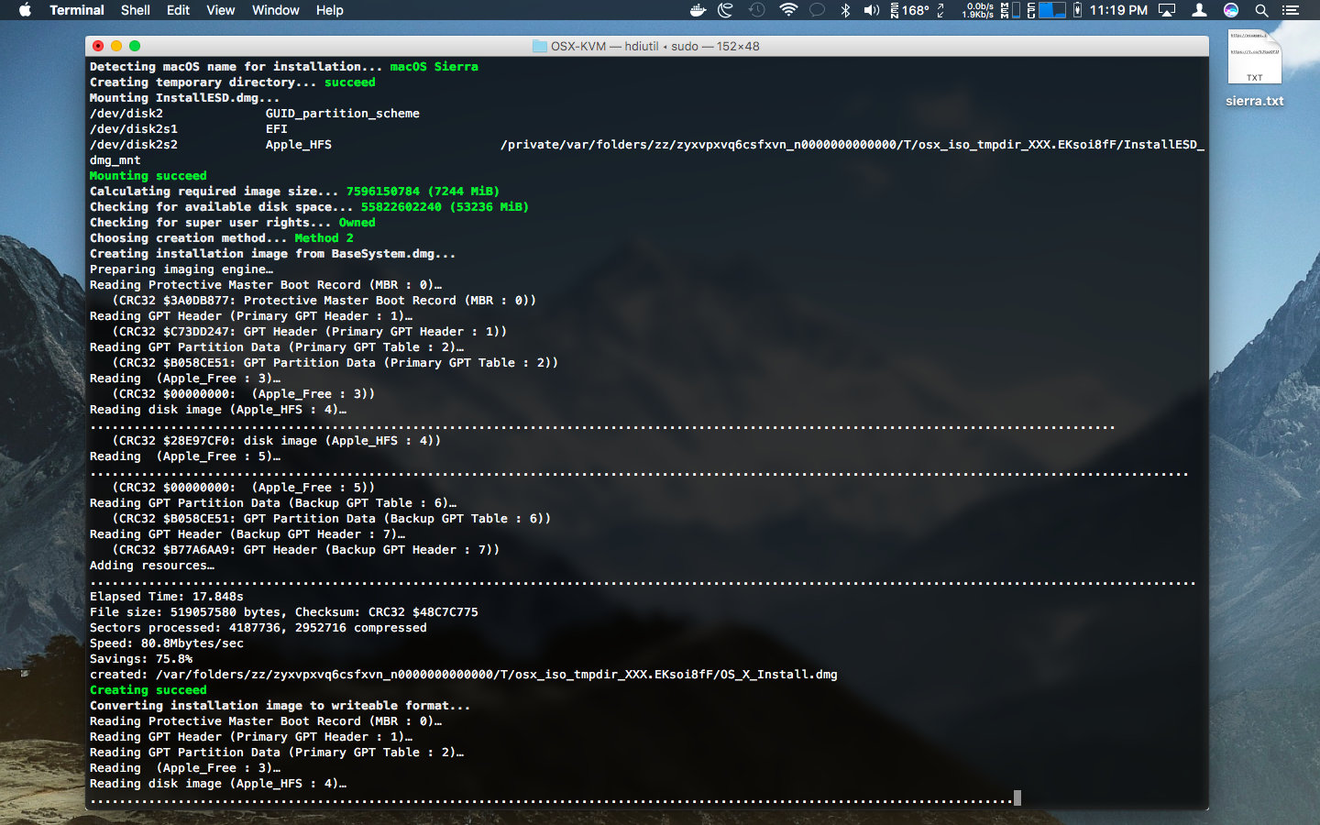The height and width of the screenshot is (825, 1320).
Task: Click the sierra.txt file name label
Action: tap(1255, 101)
